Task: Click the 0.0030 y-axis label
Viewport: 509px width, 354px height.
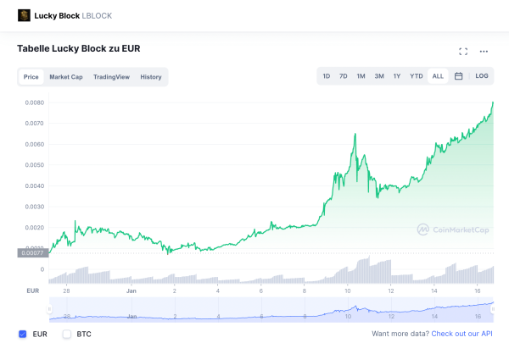Action: tap(35, 207)
